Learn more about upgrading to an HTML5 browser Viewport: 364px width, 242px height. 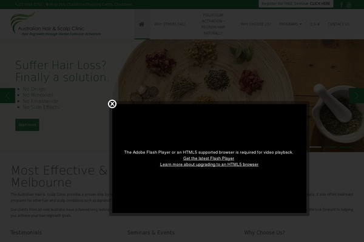pyautogui.click(x=209, y=165)
